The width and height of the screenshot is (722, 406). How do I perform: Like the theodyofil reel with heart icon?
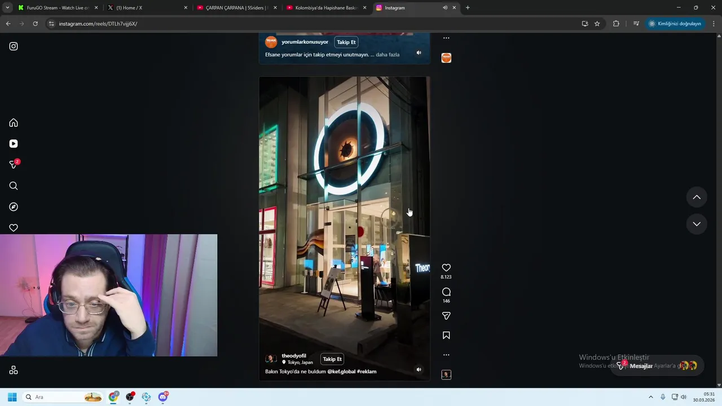tap(446, 268)
